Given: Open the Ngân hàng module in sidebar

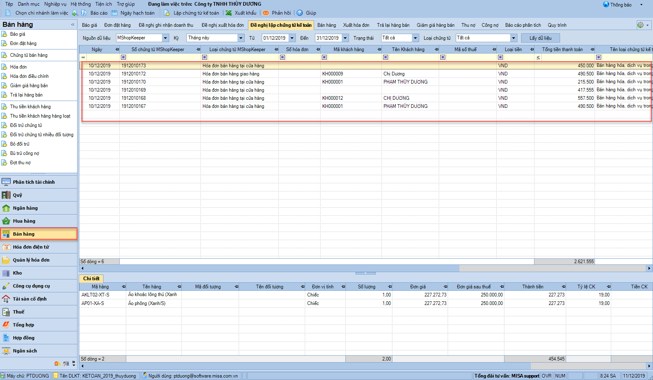Looking at the screenshot, I should 25,208.
